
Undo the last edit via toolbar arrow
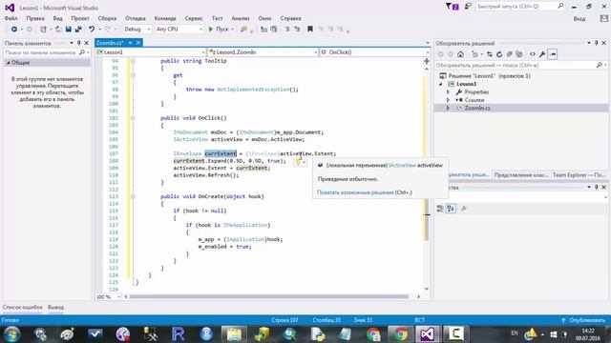click(92, 30)
